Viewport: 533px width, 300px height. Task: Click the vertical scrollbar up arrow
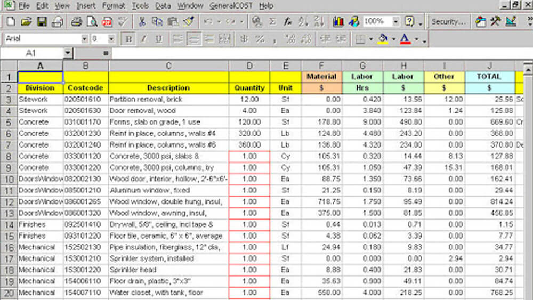(x=528, y=70)
